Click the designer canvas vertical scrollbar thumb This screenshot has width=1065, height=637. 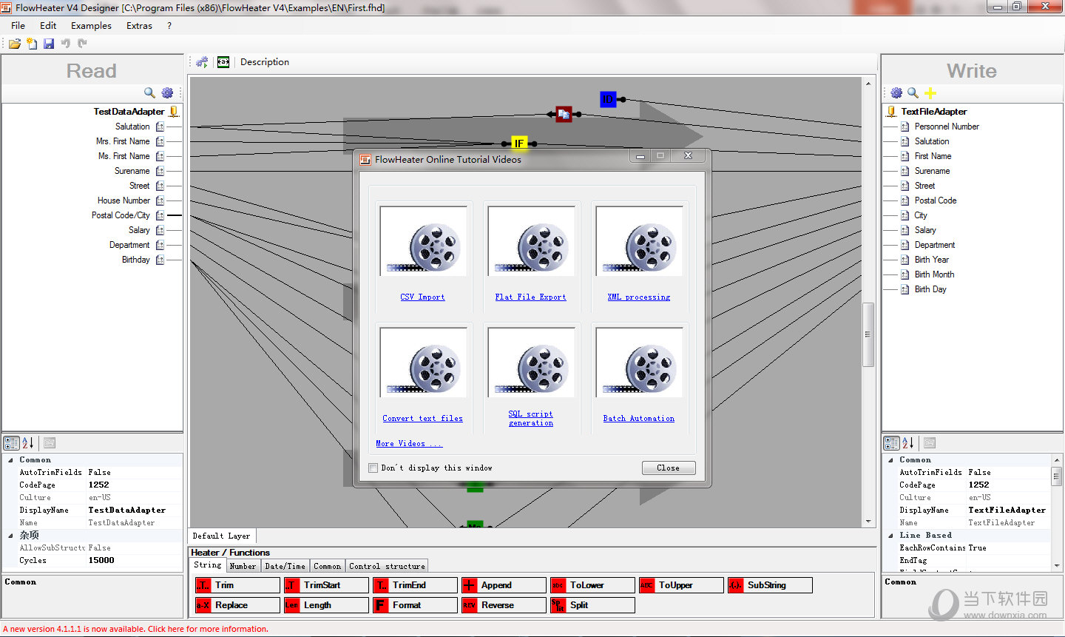click(868, 334)
